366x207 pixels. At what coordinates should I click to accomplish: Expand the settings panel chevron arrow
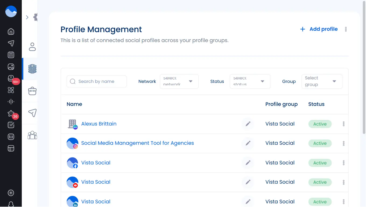click(27, 17)
